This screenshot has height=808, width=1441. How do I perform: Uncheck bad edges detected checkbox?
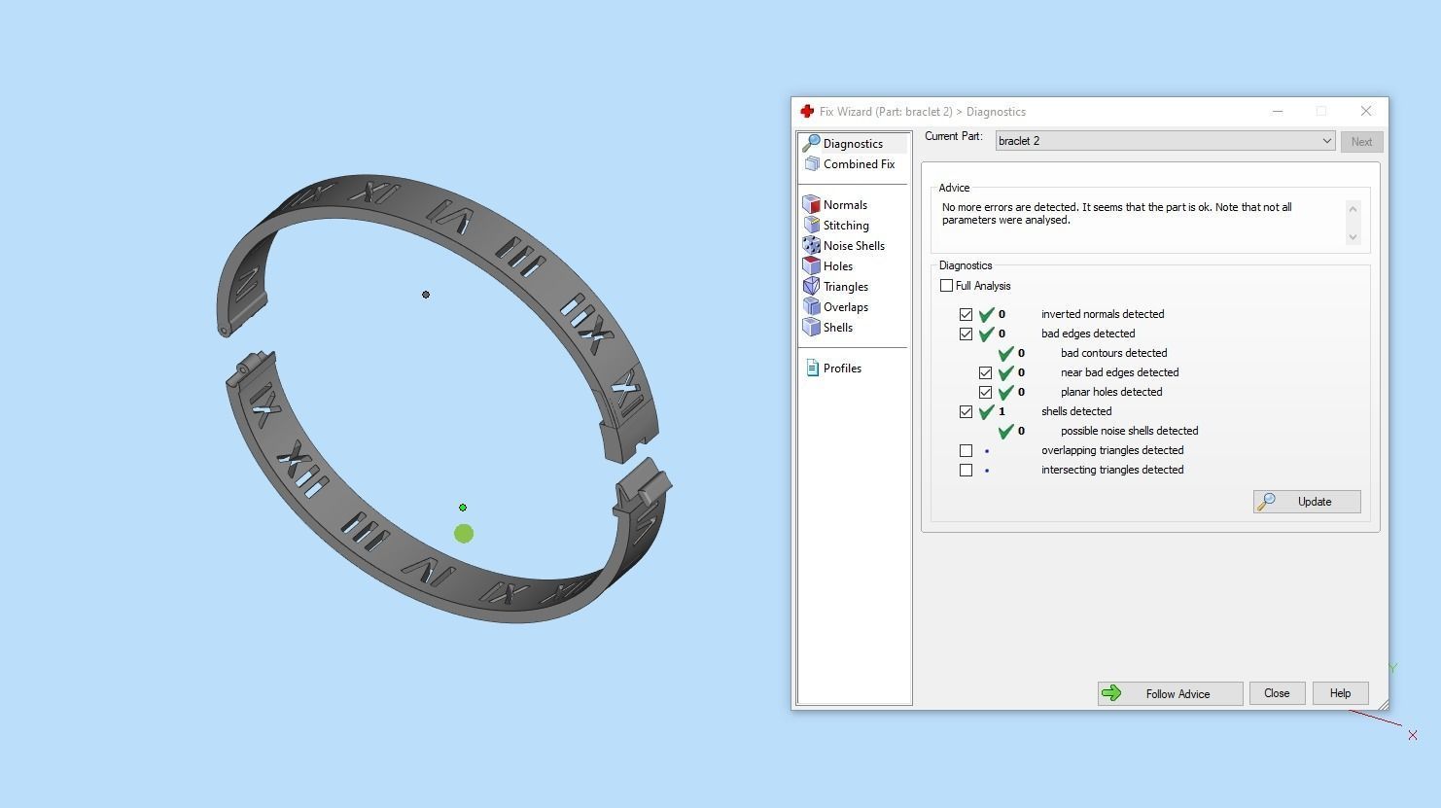966,334
